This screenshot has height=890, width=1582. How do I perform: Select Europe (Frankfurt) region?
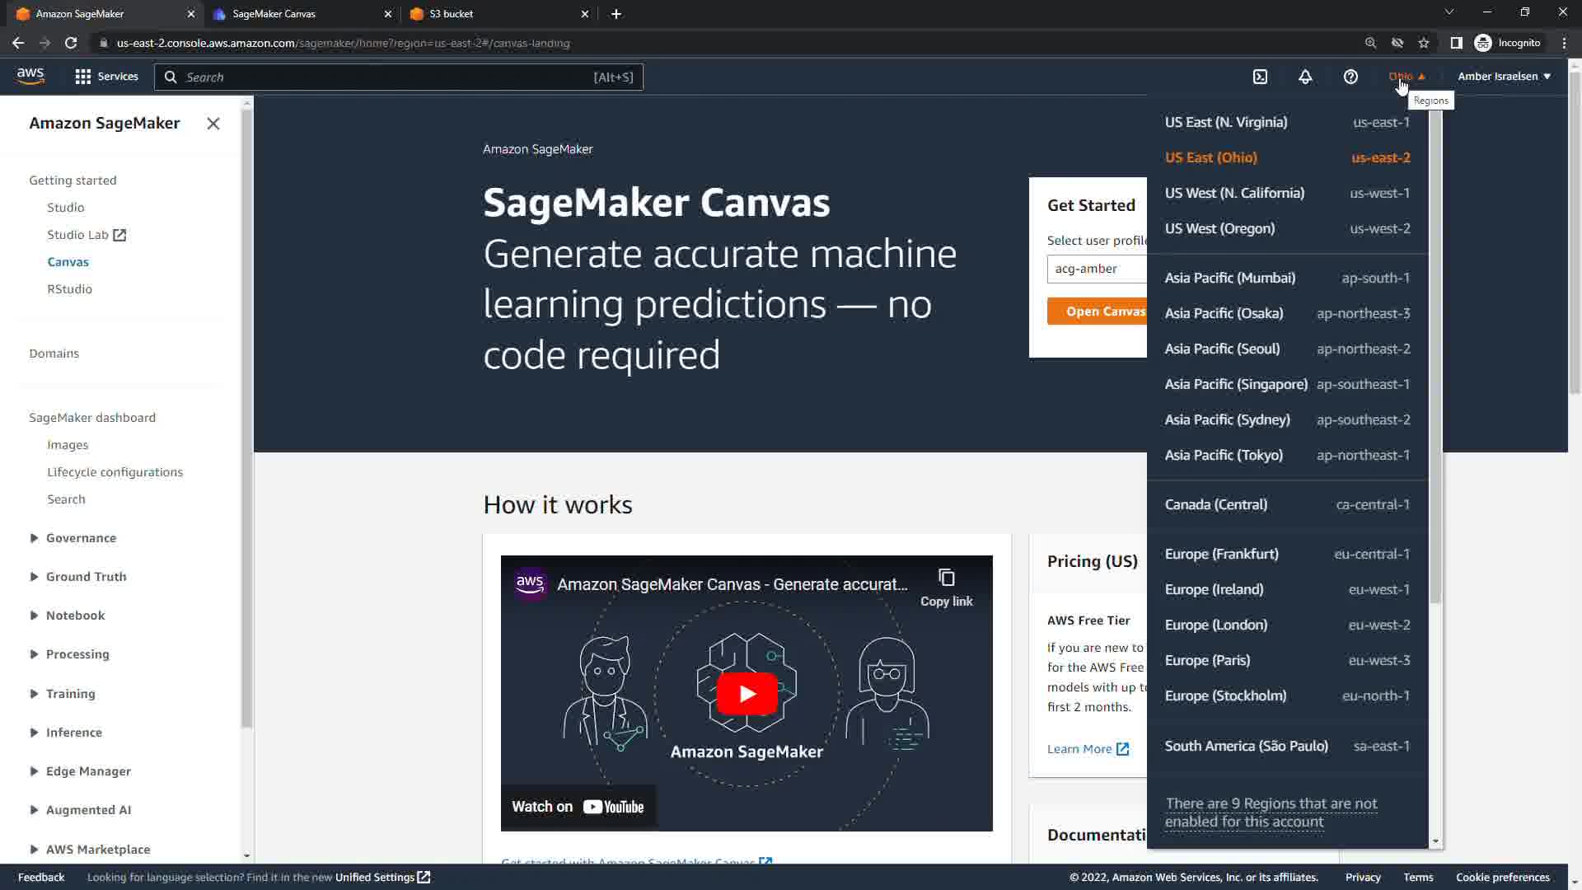[x=1221, y=554]
